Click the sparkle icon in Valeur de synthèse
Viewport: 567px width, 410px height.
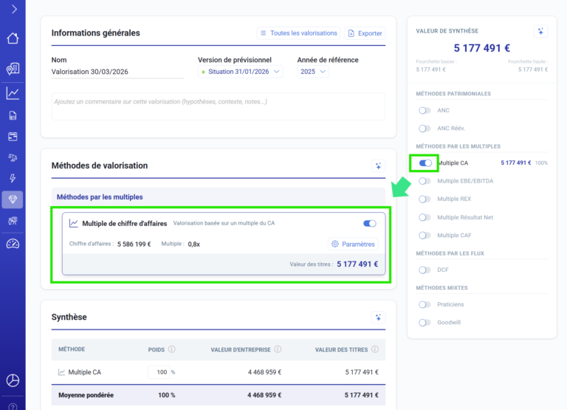540,31
